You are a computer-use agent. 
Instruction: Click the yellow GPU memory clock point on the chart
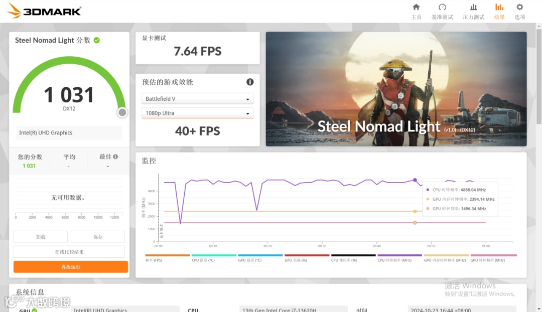(415, 212)
